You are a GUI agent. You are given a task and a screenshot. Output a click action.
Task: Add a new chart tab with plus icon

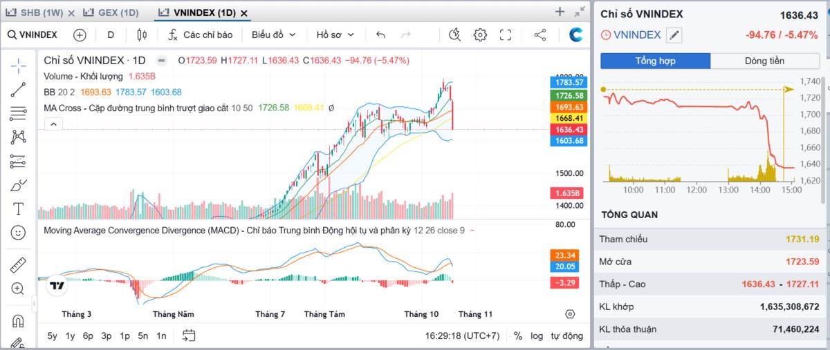point(560,11)
